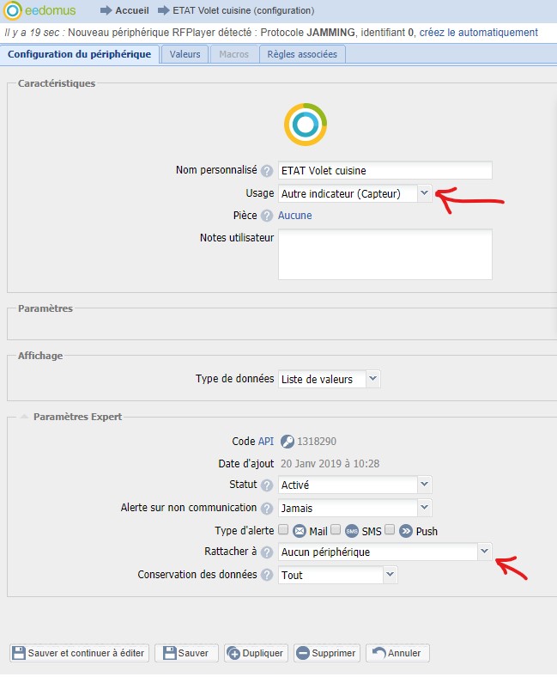Expand the Rattacher à dropdown

[484, 552]
